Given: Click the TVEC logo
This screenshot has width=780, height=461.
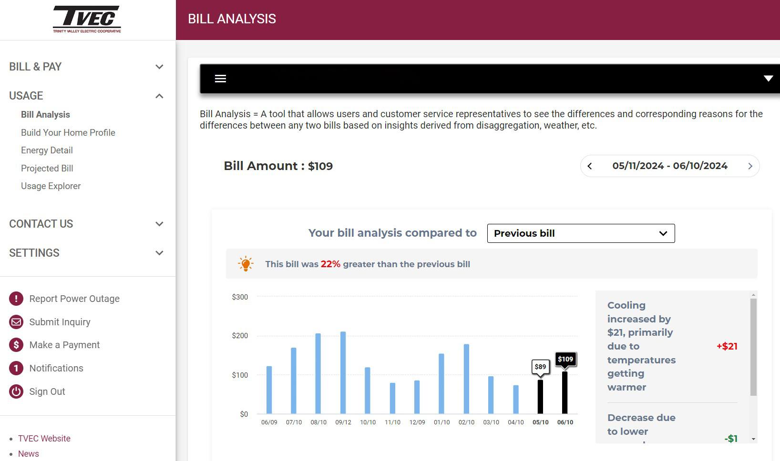Looking at the screenshot, I should point(87,20).
